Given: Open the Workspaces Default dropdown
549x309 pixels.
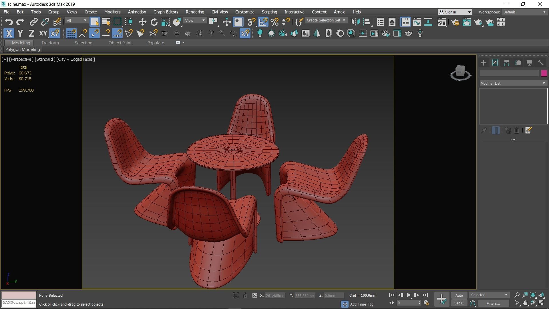Looking at the screenshot, I should pyautogui.click(x=524, y=12).
